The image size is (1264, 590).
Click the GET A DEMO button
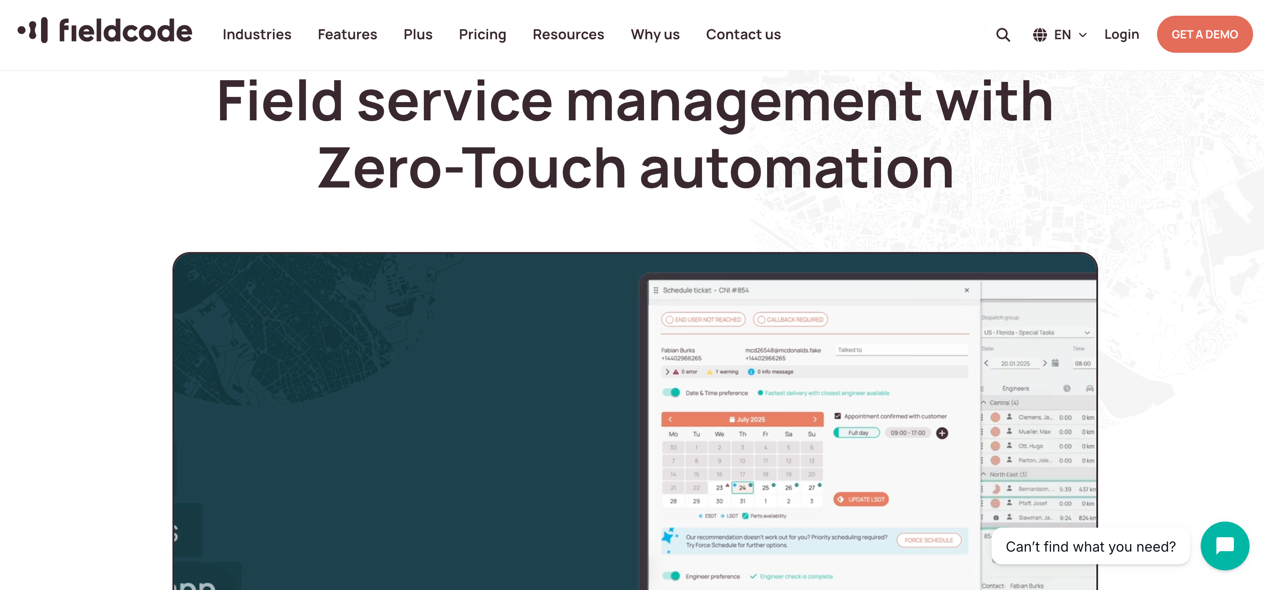(x=1204, y=34)
